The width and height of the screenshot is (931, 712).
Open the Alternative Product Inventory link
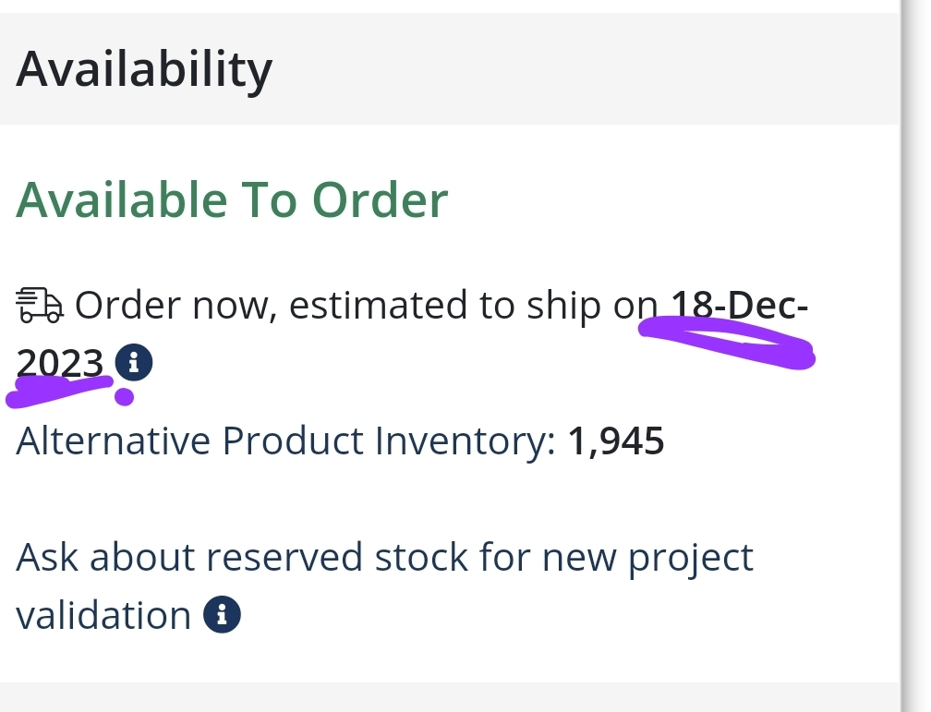285,441
